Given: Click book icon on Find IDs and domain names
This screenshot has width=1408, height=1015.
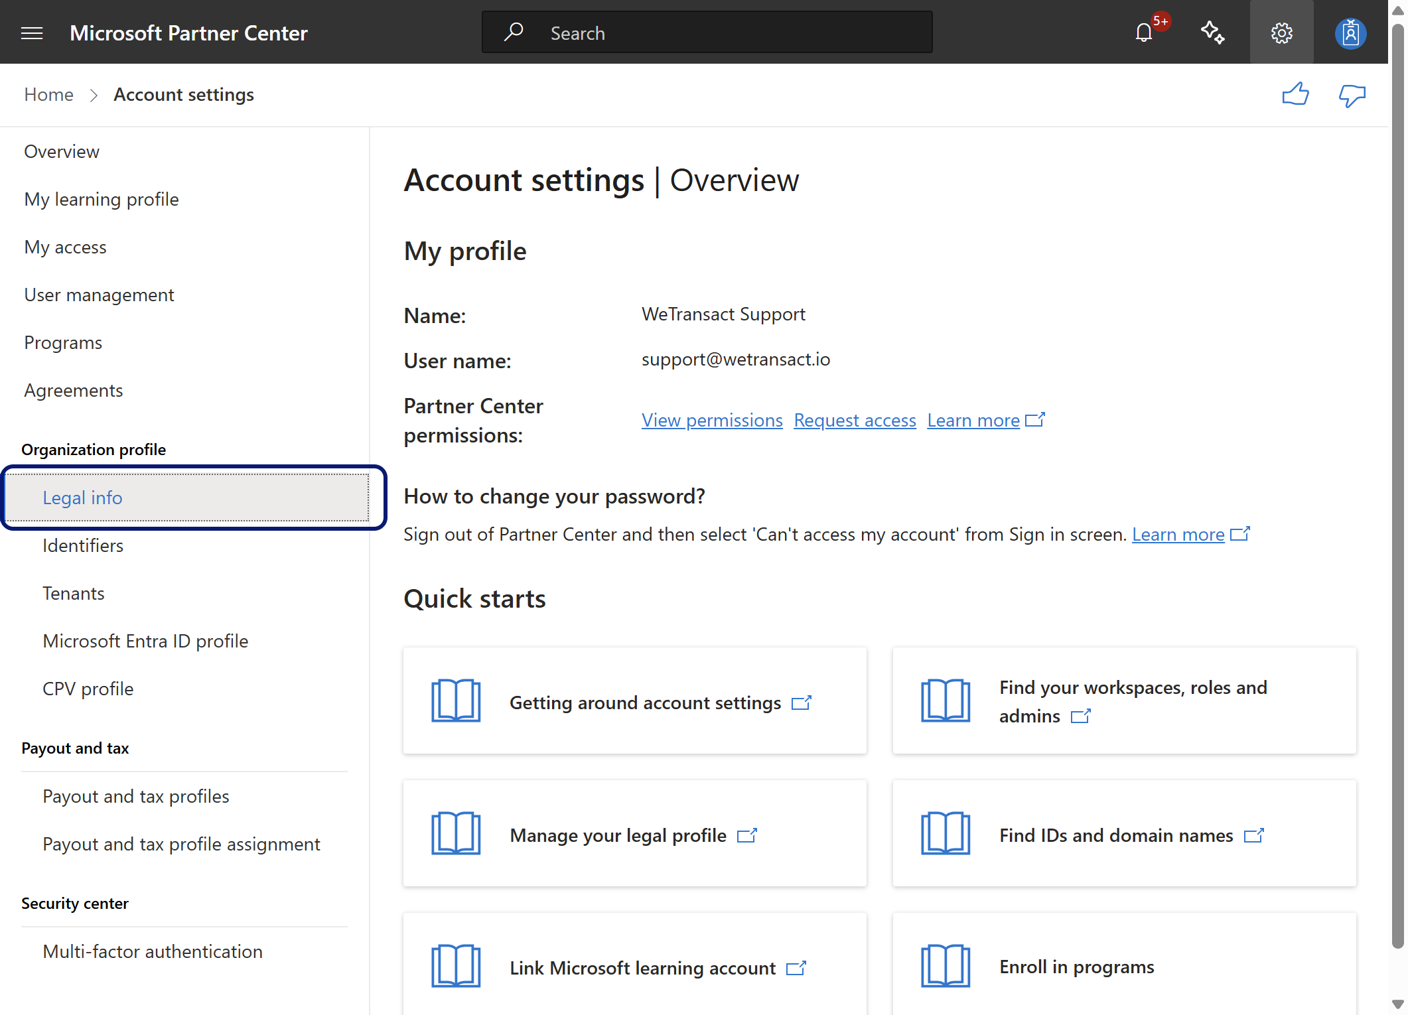Looking at the screenshot, I should 946,833.
